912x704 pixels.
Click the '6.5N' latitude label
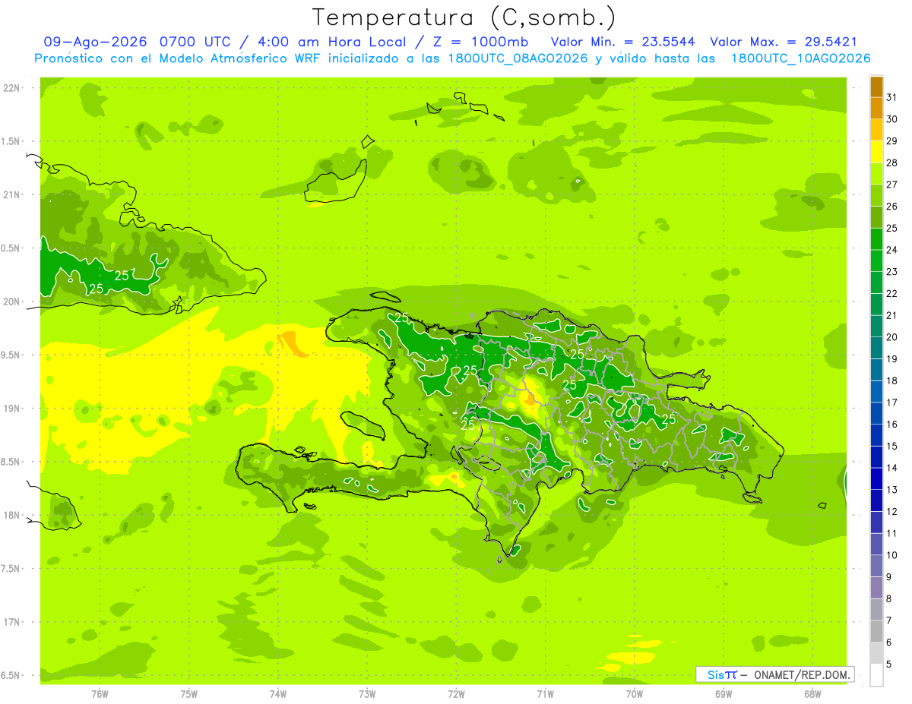(11, 676)
